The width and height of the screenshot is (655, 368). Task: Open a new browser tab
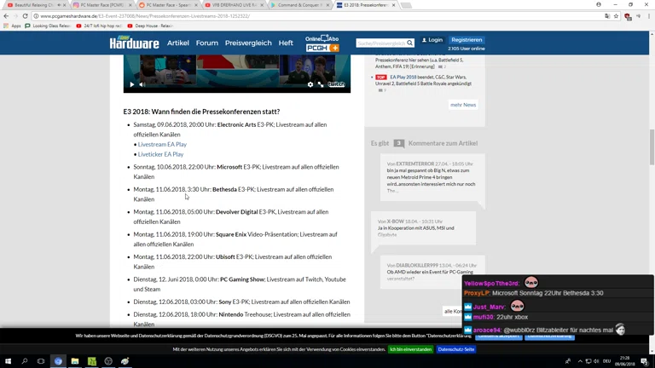(406, 5)
